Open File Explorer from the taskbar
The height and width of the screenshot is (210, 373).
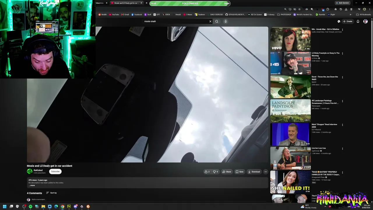[43, 206]
